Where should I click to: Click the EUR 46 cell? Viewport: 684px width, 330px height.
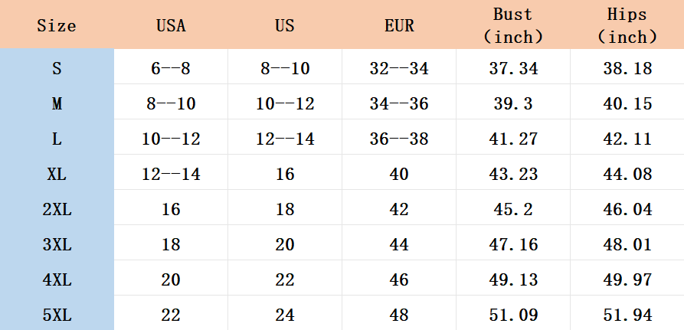pos(399,279)
